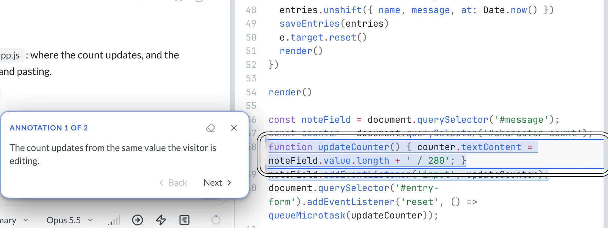This screenshot has width=608, height=228.
Task: Click line number 55 in the gutter
Action: (251, 106)
